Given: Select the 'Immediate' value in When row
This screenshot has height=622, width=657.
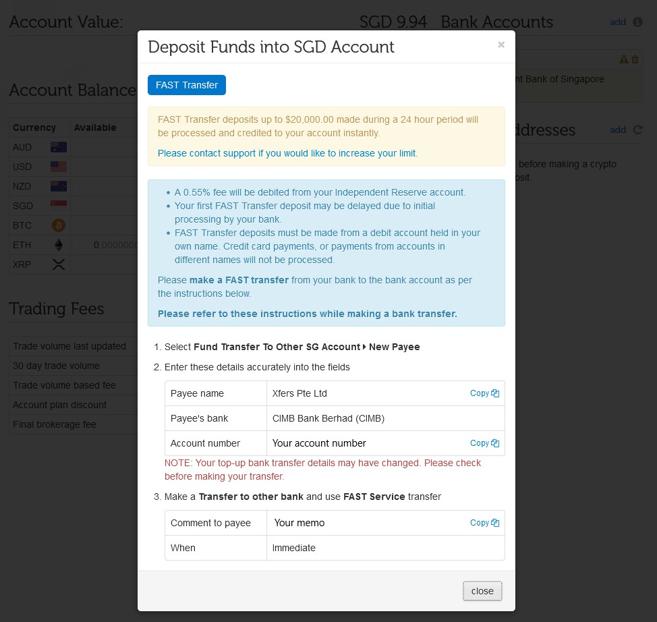Looking at the screenshot, I should coord(293,548).
